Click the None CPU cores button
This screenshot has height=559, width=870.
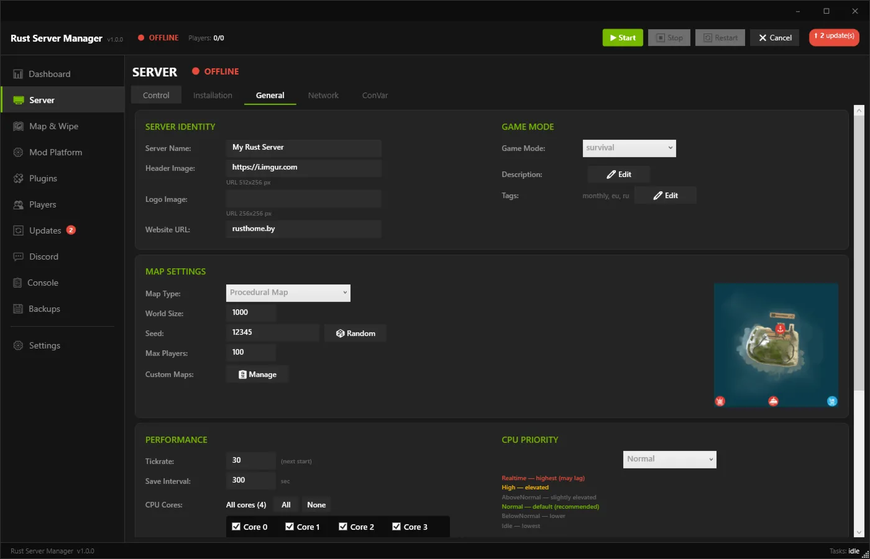(316, 505)
